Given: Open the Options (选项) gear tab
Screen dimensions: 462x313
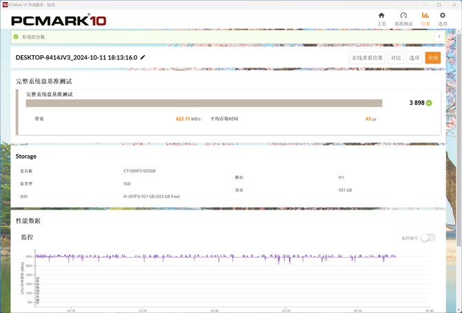Looking at the screenshot, I should pos(443,19).
